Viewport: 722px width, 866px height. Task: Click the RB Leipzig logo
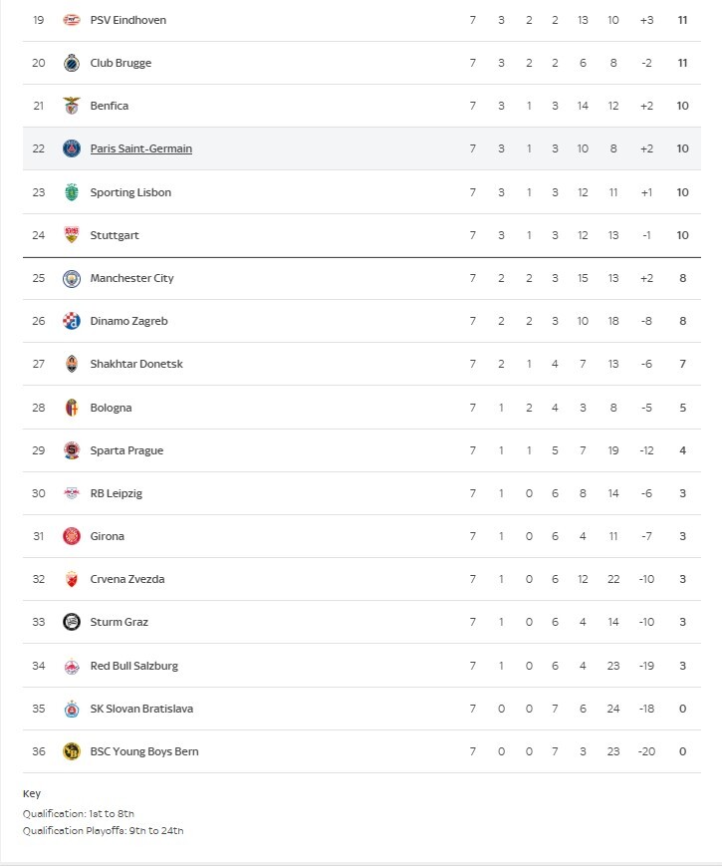pos(72,493)
